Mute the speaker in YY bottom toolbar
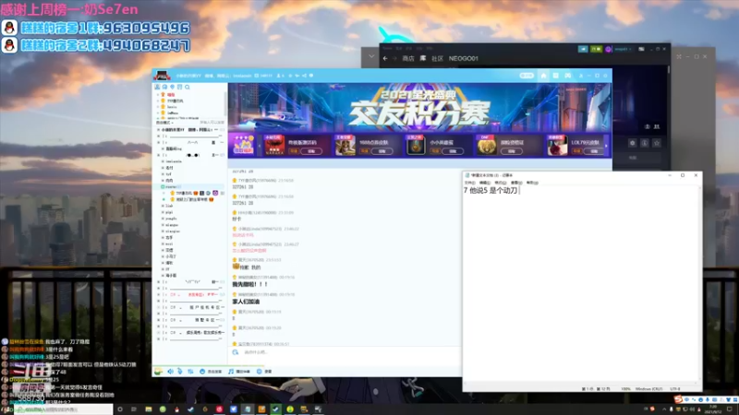This screenshot has height=415, width=739. 171,372
